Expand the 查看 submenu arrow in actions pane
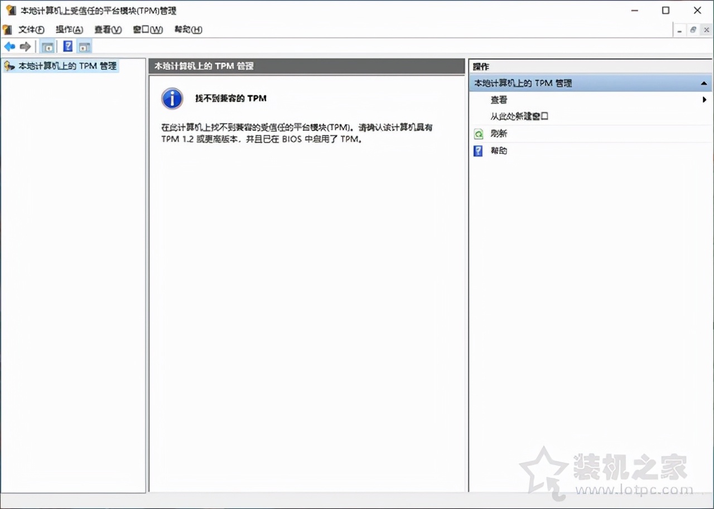The image size is (714, 509). [705, 100]
